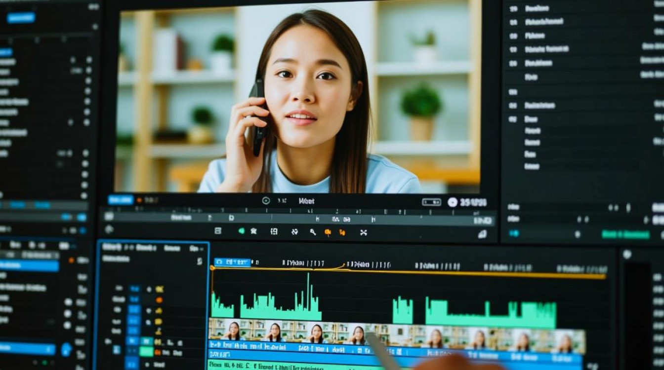Toggle the green box in the track header column
Viewport: 664px width, 370px height.
(146, 351)
